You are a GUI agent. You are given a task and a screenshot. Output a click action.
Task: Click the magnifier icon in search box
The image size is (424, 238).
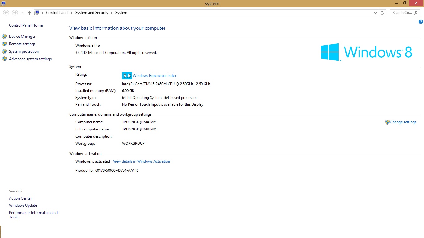(416, 13)
